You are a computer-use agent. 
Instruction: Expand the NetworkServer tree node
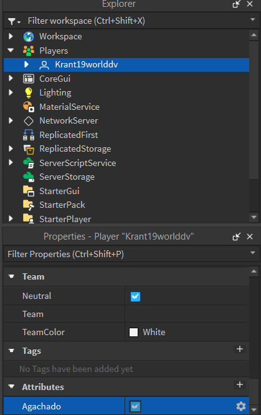(x=11, y=120)
